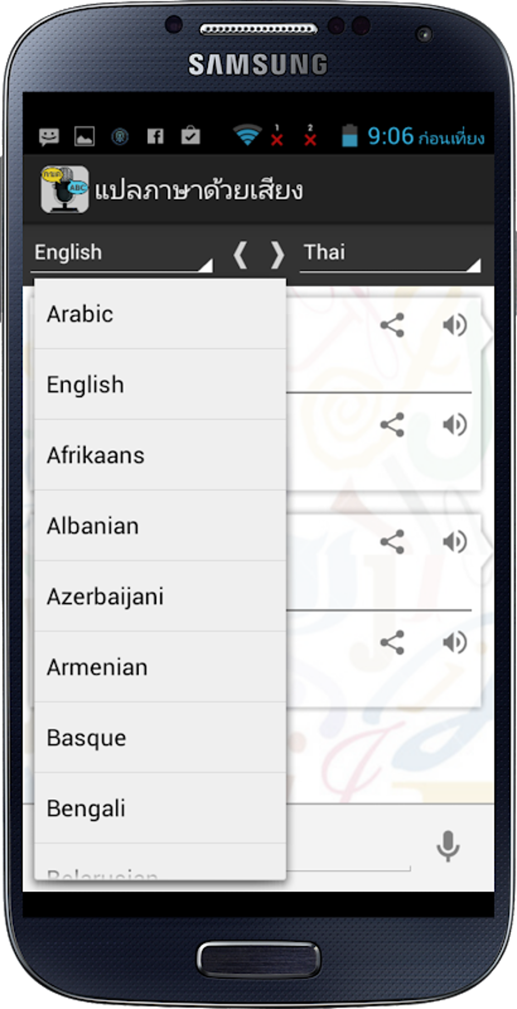Play the third row speaker audio
517x1009 pixels.
tap(455, 542)
